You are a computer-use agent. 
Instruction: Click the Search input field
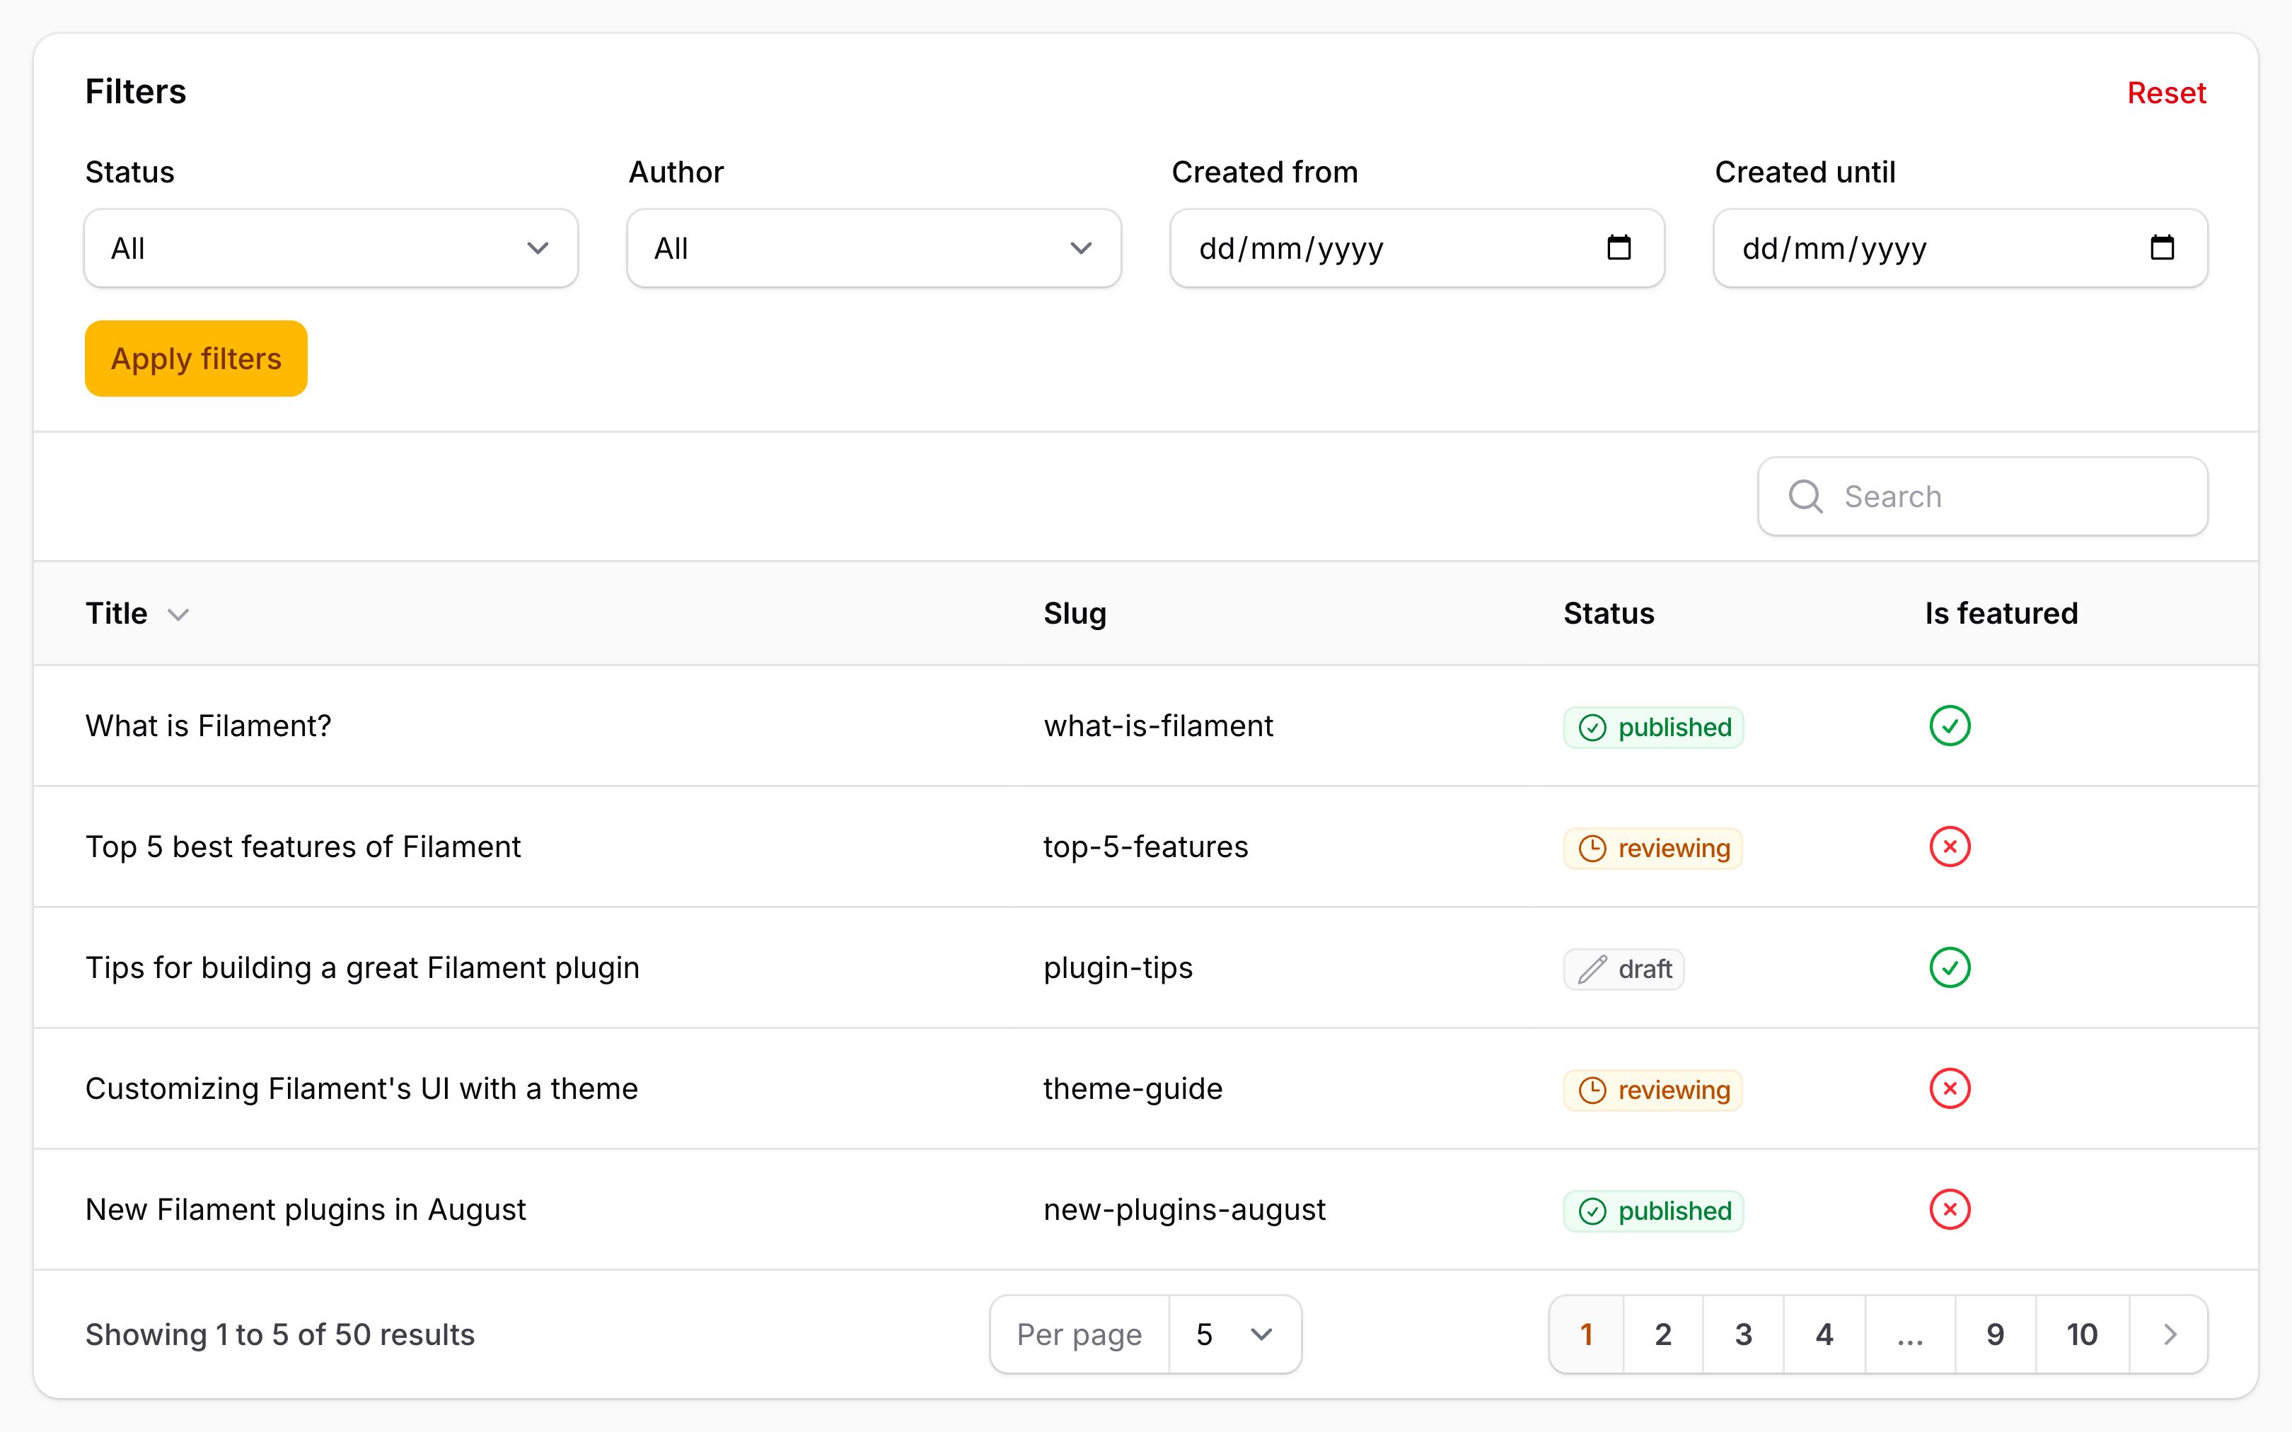point(1982,496)
